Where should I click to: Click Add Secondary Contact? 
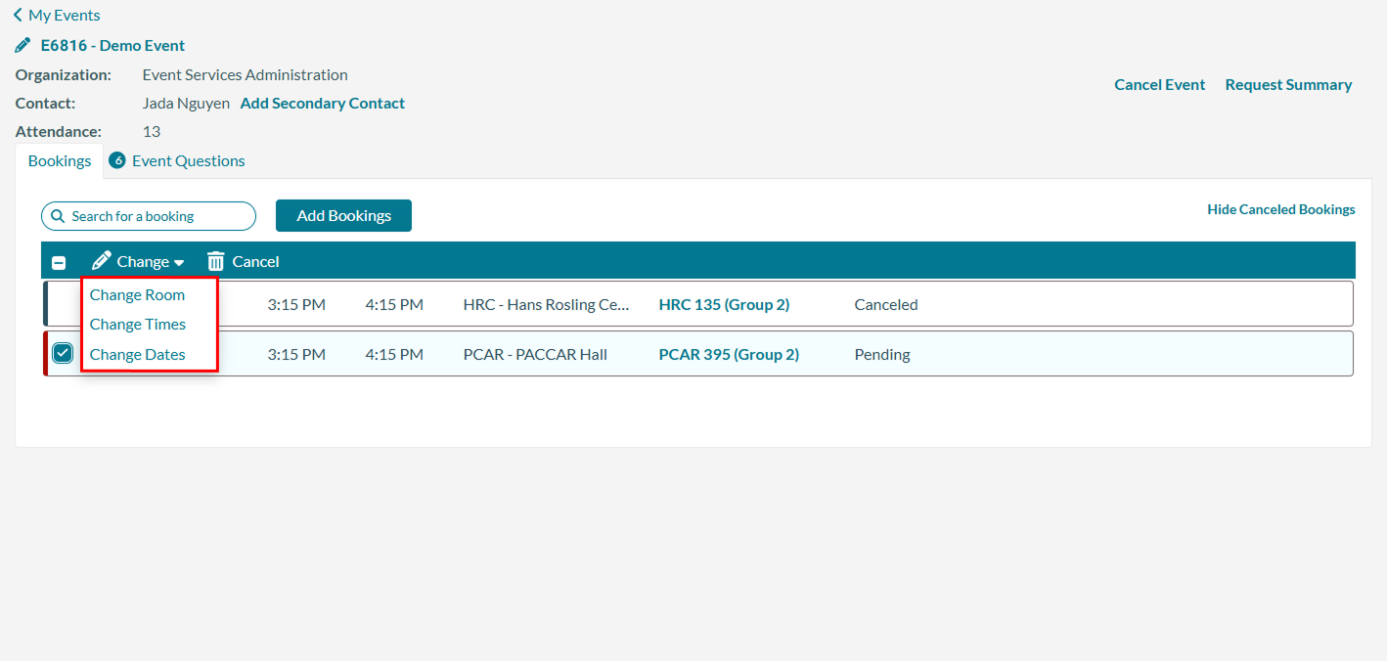(323, 104)
